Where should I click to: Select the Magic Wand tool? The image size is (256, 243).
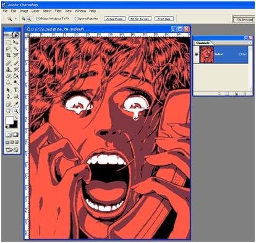tap(15, 49)
